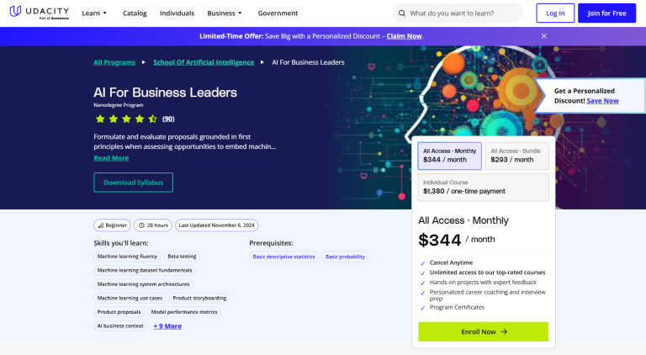Open the 90 reviews count link
This screenshot has height=355, width=646.
pyautogui.click(x=168, y=119)
